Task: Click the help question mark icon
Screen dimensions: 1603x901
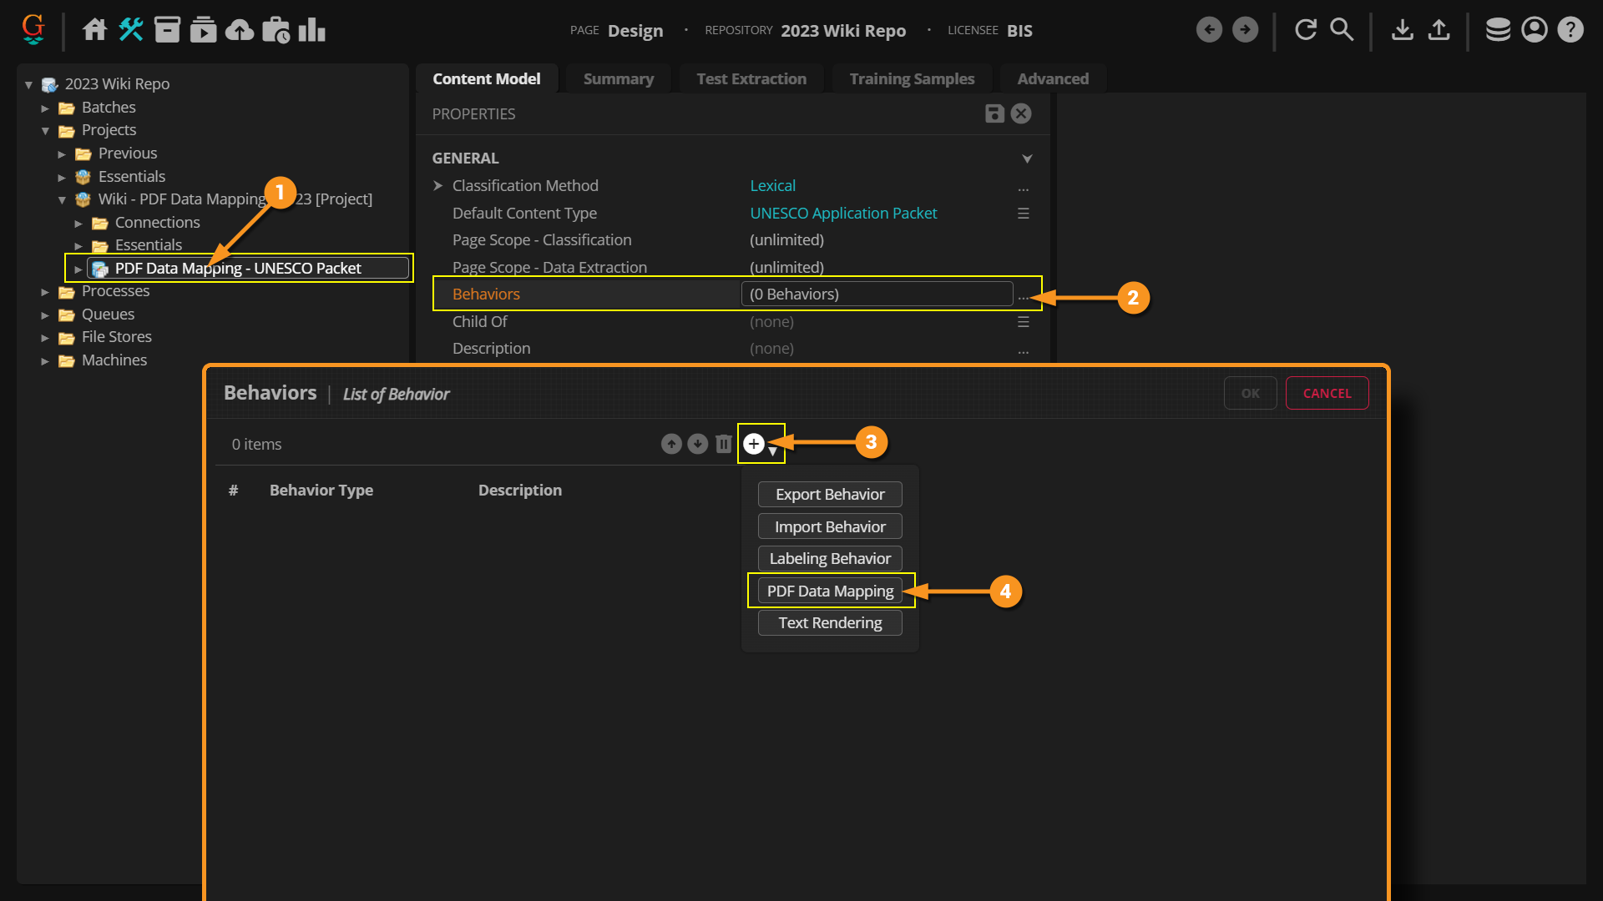Action: coord(1570,30)
